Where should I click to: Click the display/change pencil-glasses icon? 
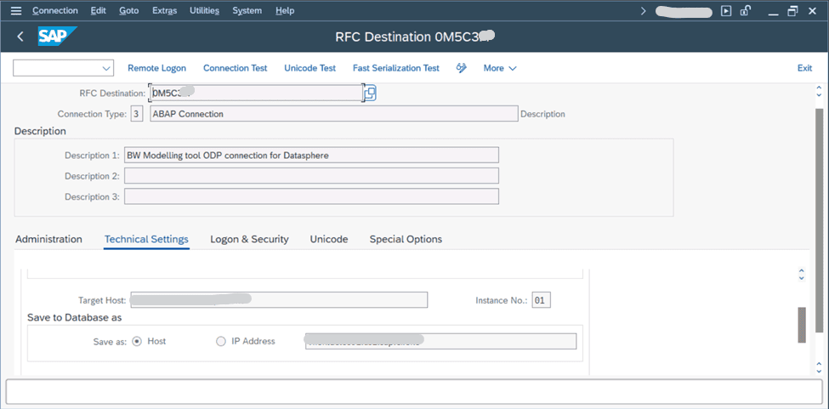click(x=462, y=68)
